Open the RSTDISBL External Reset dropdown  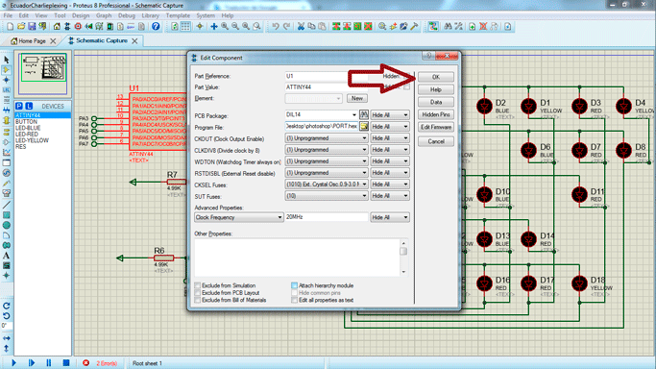coord(327,173)
